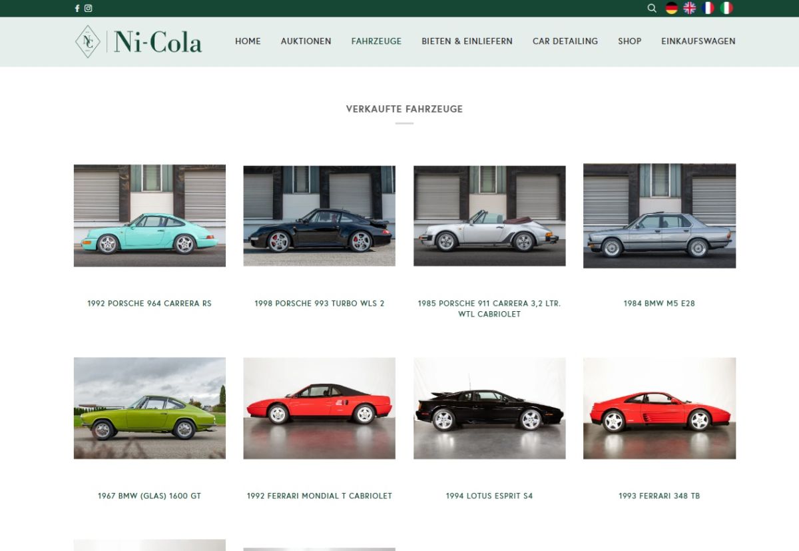Click the 1984 BMW M5 E28 title
The height and width of the screenshot is (551, 799).
[x=659, y=303]
